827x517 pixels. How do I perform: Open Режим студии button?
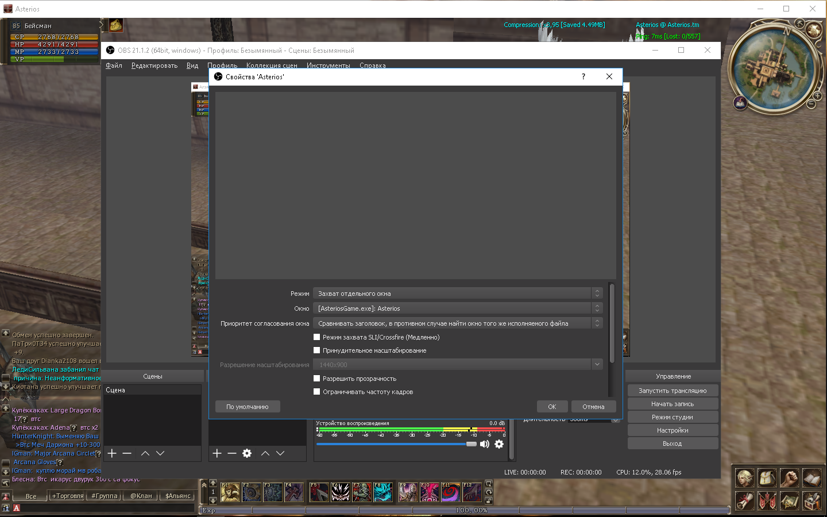tap(673, 417)
